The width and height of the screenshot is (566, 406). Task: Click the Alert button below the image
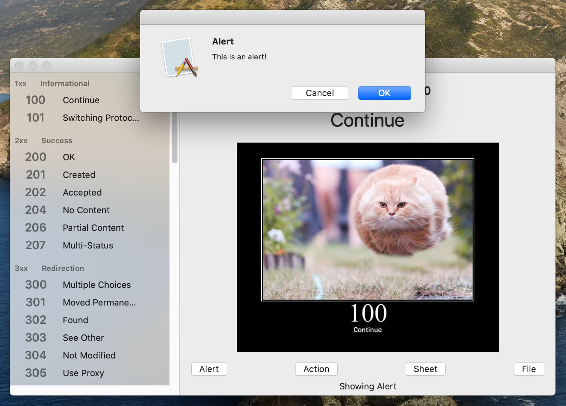click(x=209, y=369)
